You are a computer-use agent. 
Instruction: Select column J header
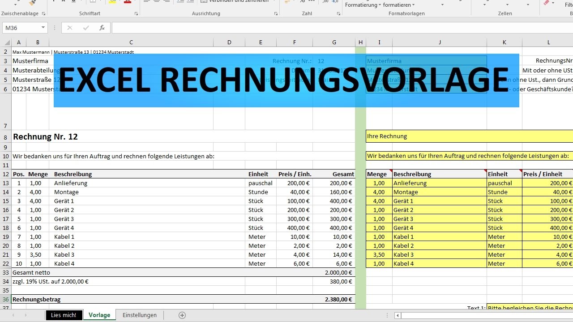click(x=440, y=42)
